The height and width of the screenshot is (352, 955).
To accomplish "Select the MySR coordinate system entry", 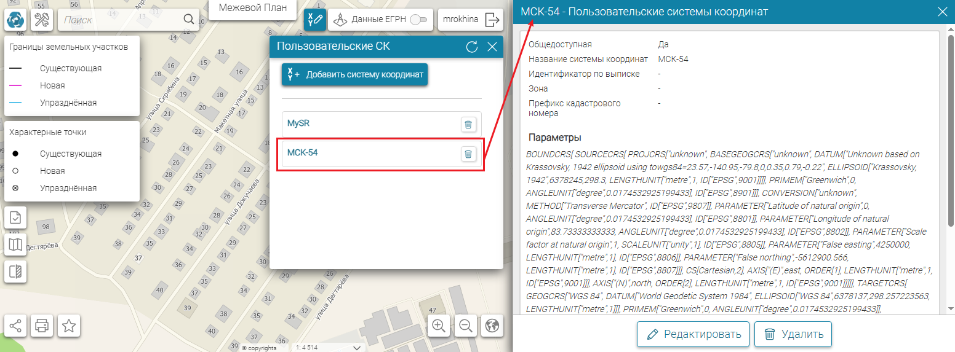I will tap(298, 123).
